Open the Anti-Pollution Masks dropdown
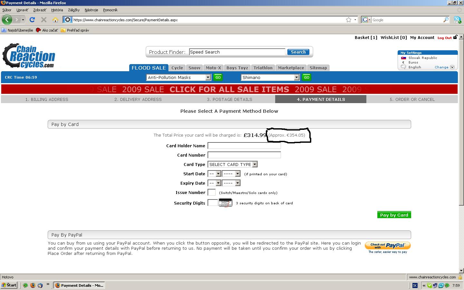 [x=208, y=77]
